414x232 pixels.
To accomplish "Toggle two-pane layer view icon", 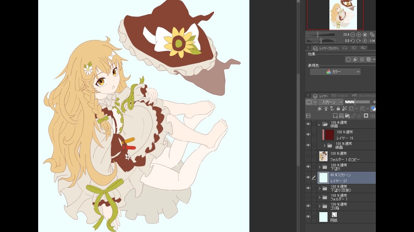I will click(x=308, y=116).
